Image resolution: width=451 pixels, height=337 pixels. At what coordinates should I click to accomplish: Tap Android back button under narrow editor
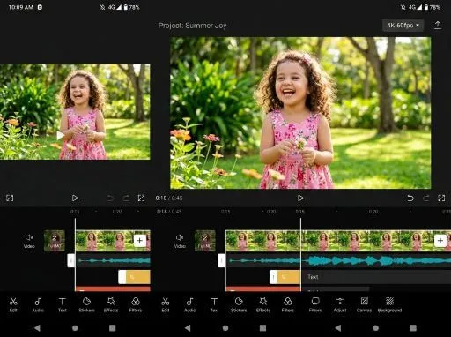click(x=37, y=328)
